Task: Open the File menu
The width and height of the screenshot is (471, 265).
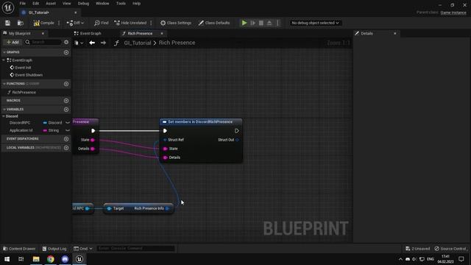Action: [23, 4]
